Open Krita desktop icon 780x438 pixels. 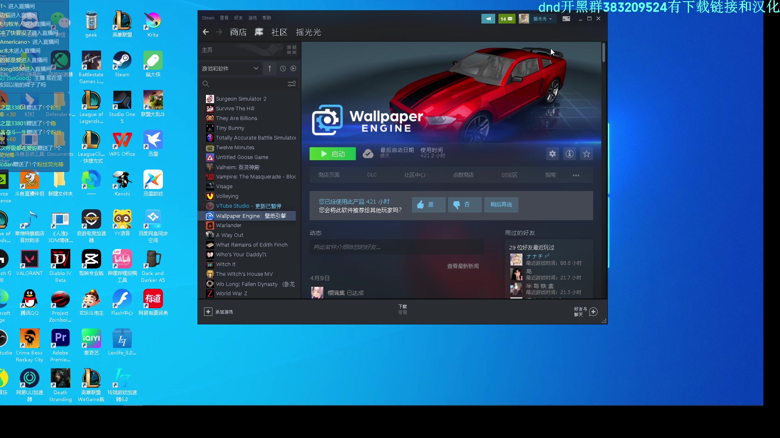point(153,25)
